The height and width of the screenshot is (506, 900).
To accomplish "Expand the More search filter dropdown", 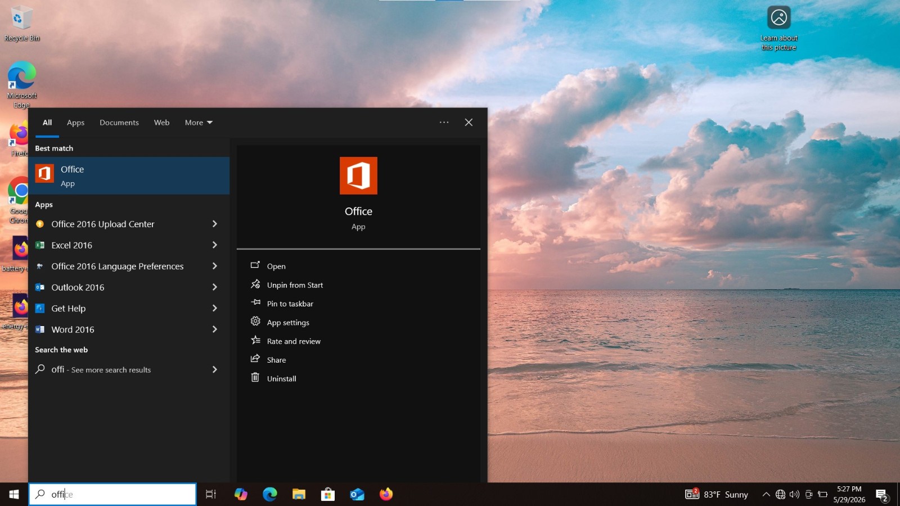I will tap(199, 123).
